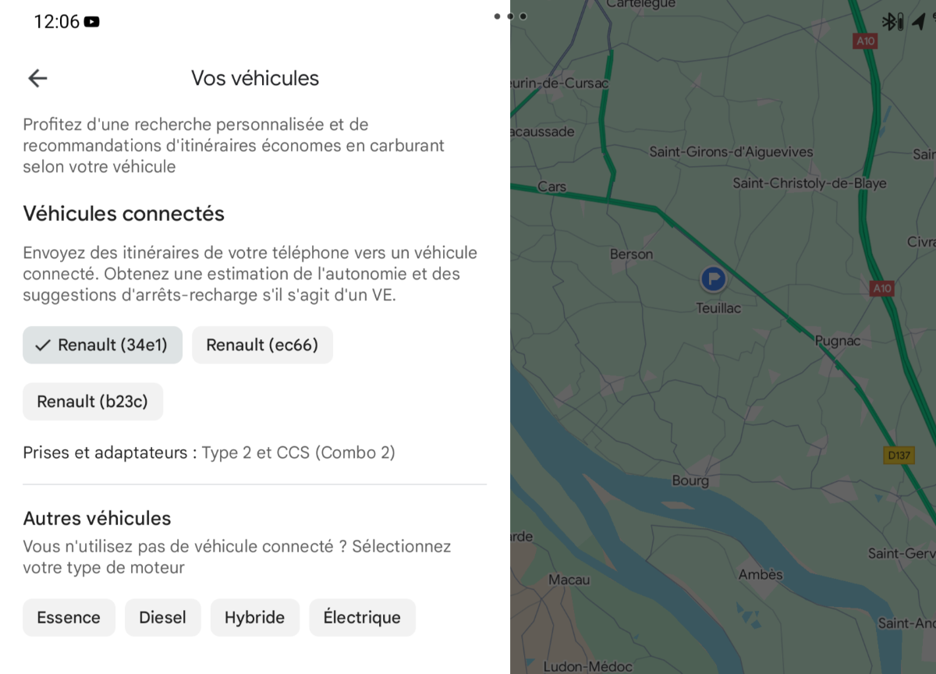
Task: Open the three-dot split-screen handle
Action: click(x=510, y=16)
